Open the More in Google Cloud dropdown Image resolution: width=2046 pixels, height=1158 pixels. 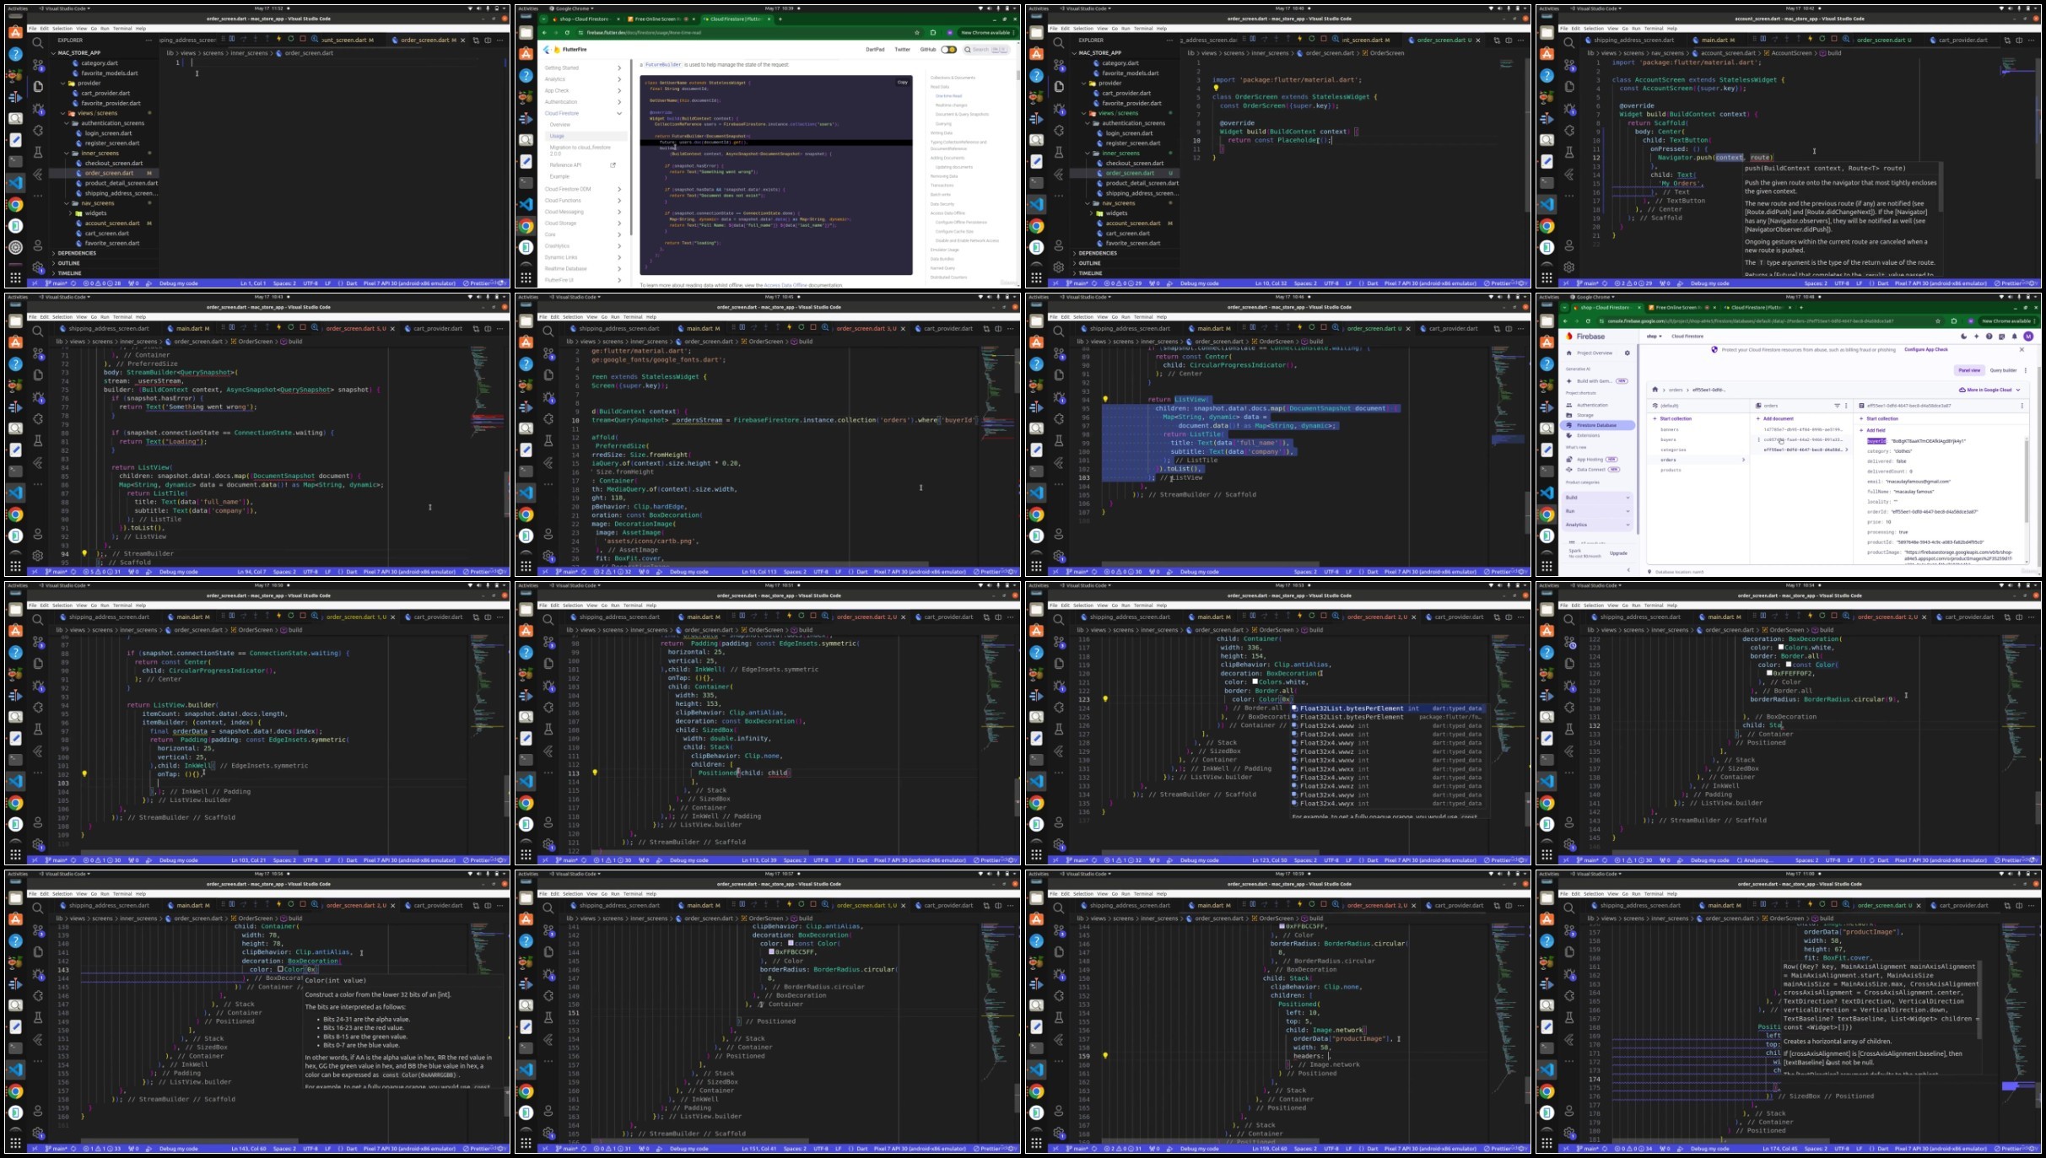point(1991,390)
